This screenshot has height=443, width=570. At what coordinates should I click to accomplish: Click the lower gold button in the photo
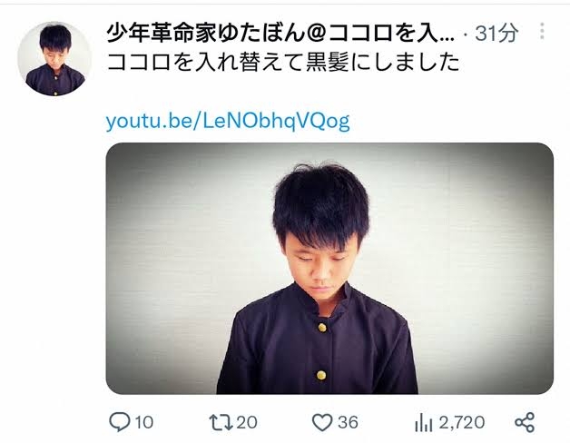point(321,375)
